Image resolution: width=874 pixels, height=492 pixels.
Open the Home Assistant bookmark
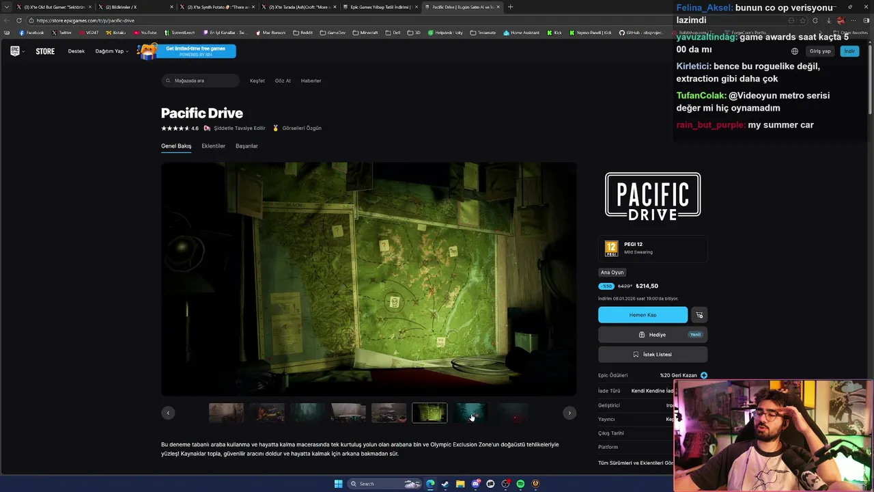(521, 33)
